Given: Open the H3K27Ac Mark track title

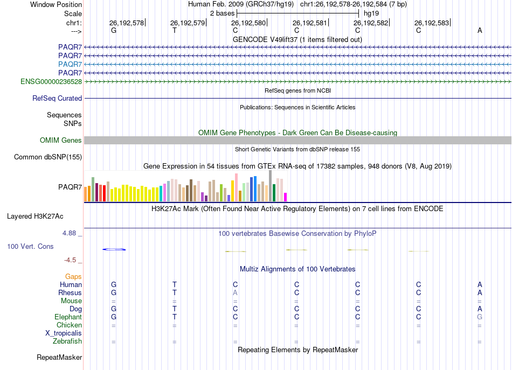Looking at the screenshot, I should [x=297, y=209].
